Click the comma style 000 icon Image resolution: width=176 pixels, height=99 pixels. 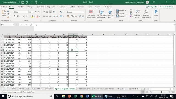pyautogui.click(x=76, y=16)
